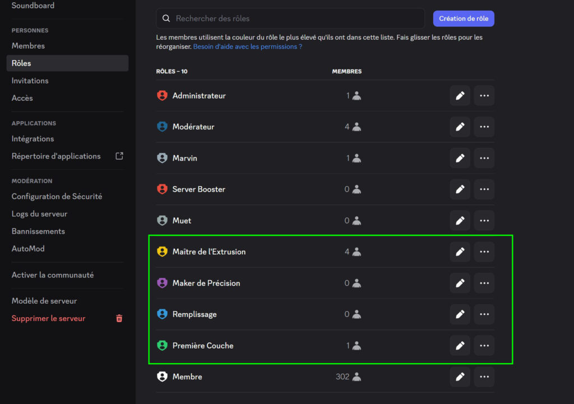
Task: Go to the Invitations section
Action: (x=30, y=81)
